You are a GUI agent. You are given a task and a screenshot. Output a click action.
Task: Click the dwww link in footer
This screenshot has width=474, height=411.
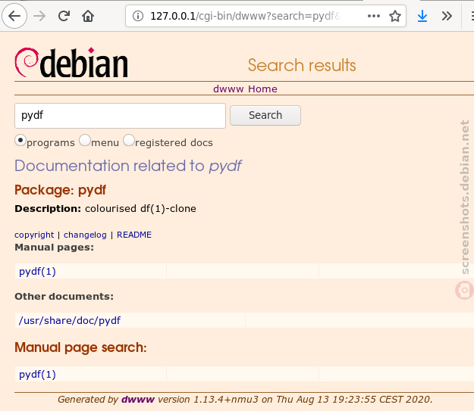click(x=138, y=400)
